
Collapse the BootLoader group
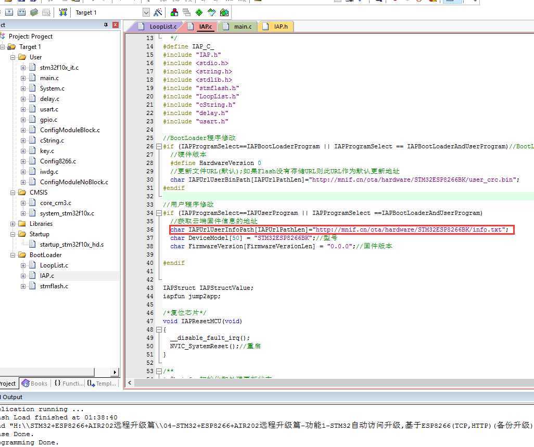pos(12,255)
